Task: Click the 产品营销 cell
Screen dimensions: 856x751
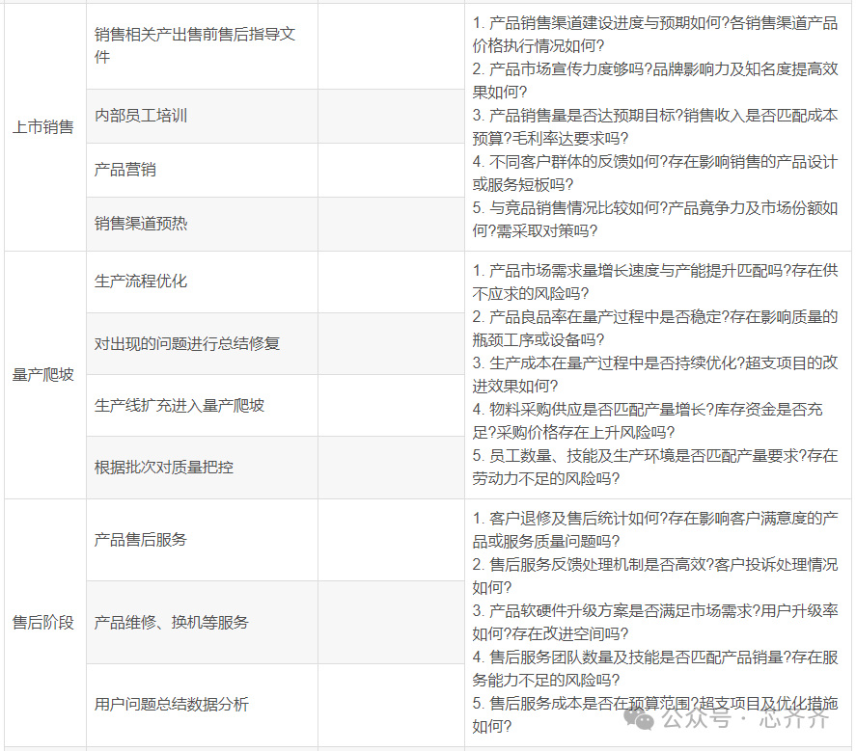Action: click(125, 170)
